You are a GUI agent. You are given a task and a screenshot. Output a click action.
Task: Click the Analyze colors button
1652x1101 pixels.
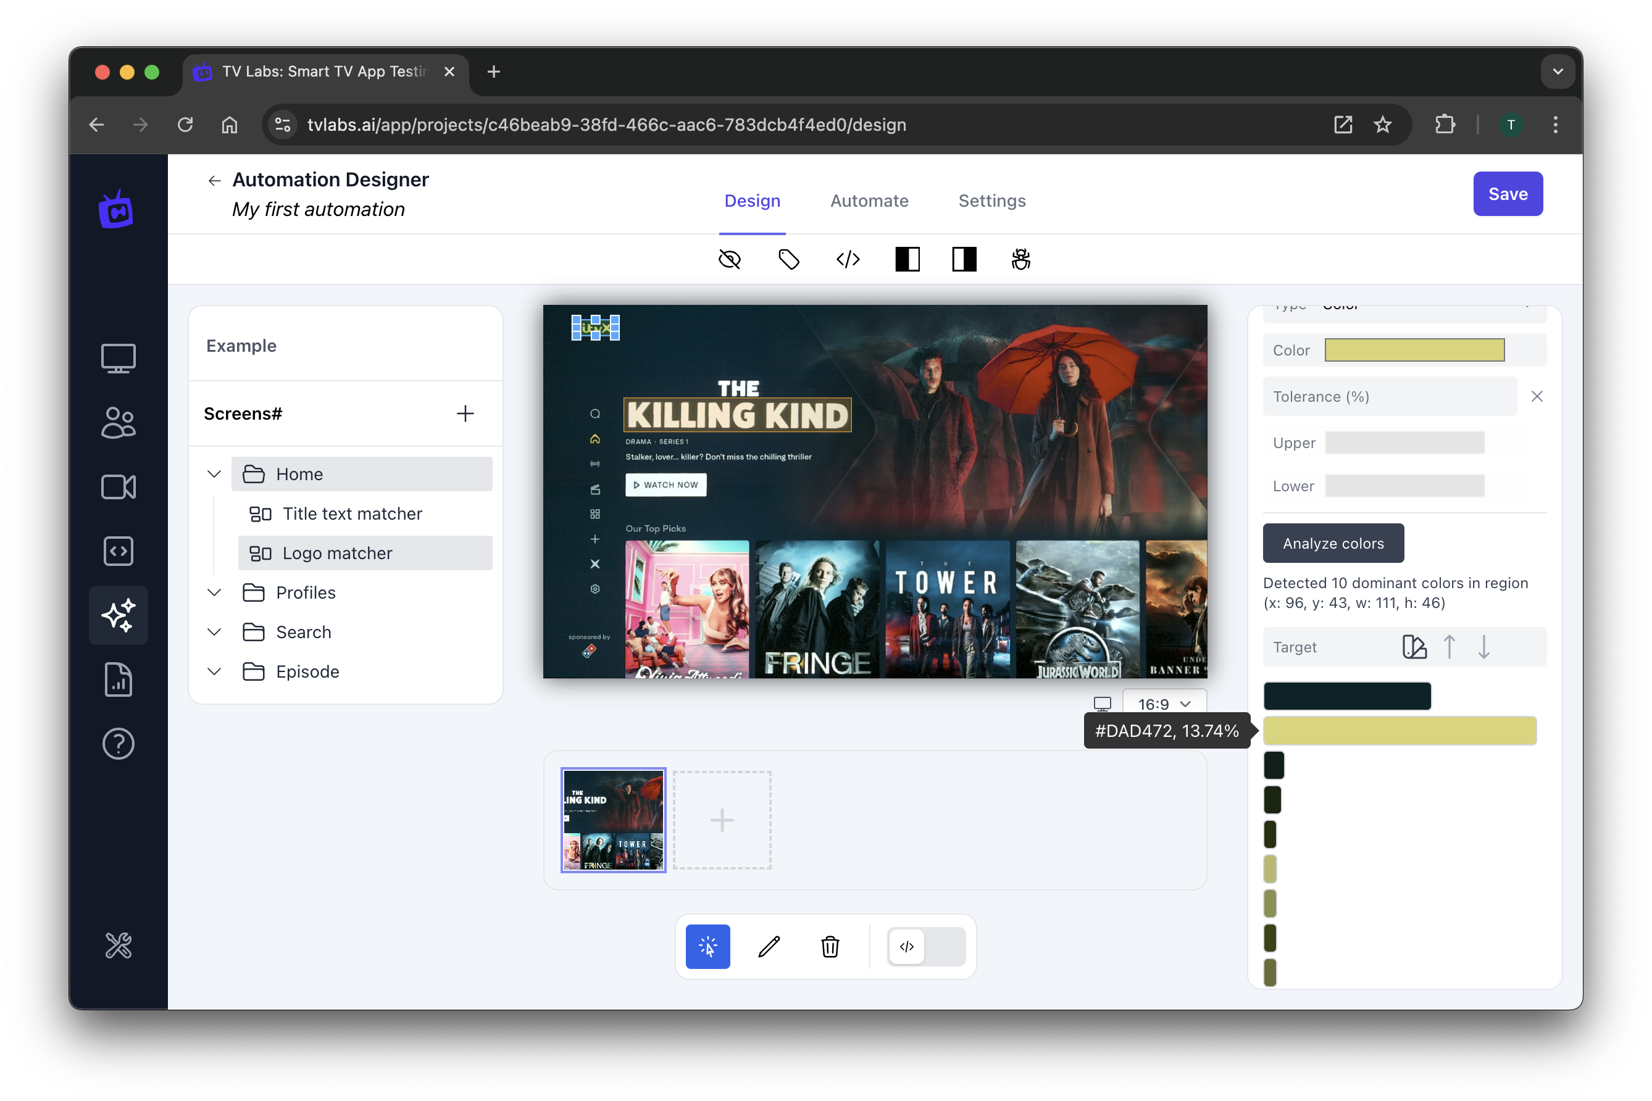pyautogui.click(x=1333, y=544)
